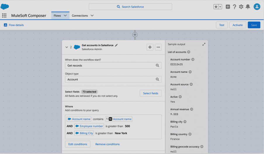Expand the Sample output panel
This screenshot has width=264, height=154.
coord(204,44)
